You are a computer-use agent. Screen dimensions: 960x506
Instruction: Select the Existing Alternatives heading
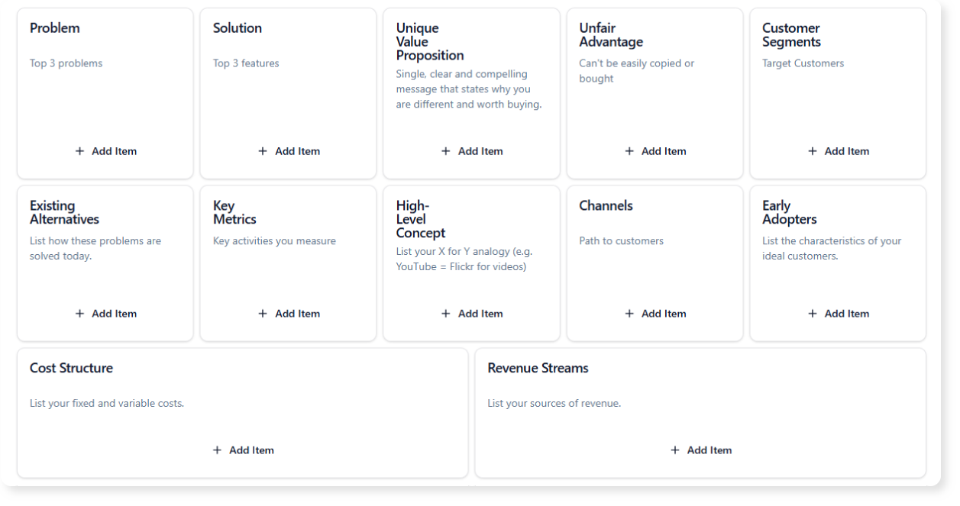(x=64, y=213)
